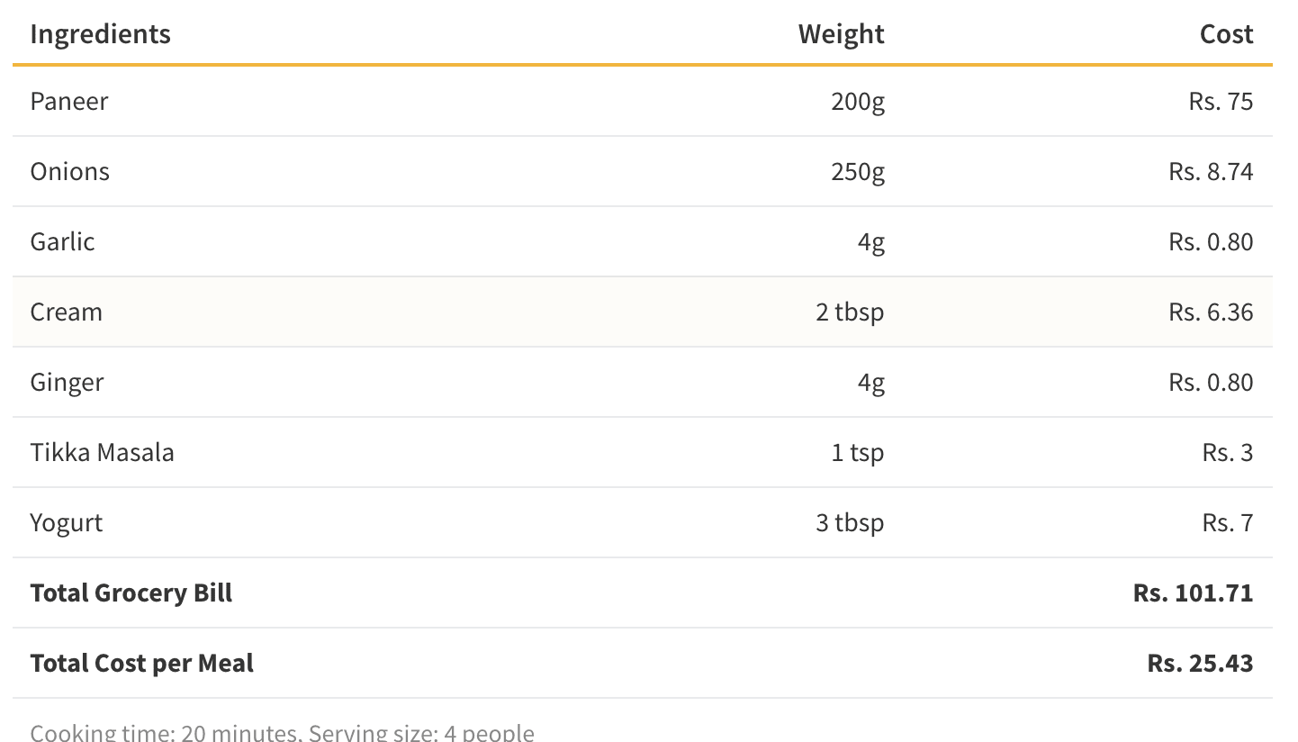Click the Ingredients column header
Image resolution: width=1298 pixels, height=742 pixels.
click(100, 34)
